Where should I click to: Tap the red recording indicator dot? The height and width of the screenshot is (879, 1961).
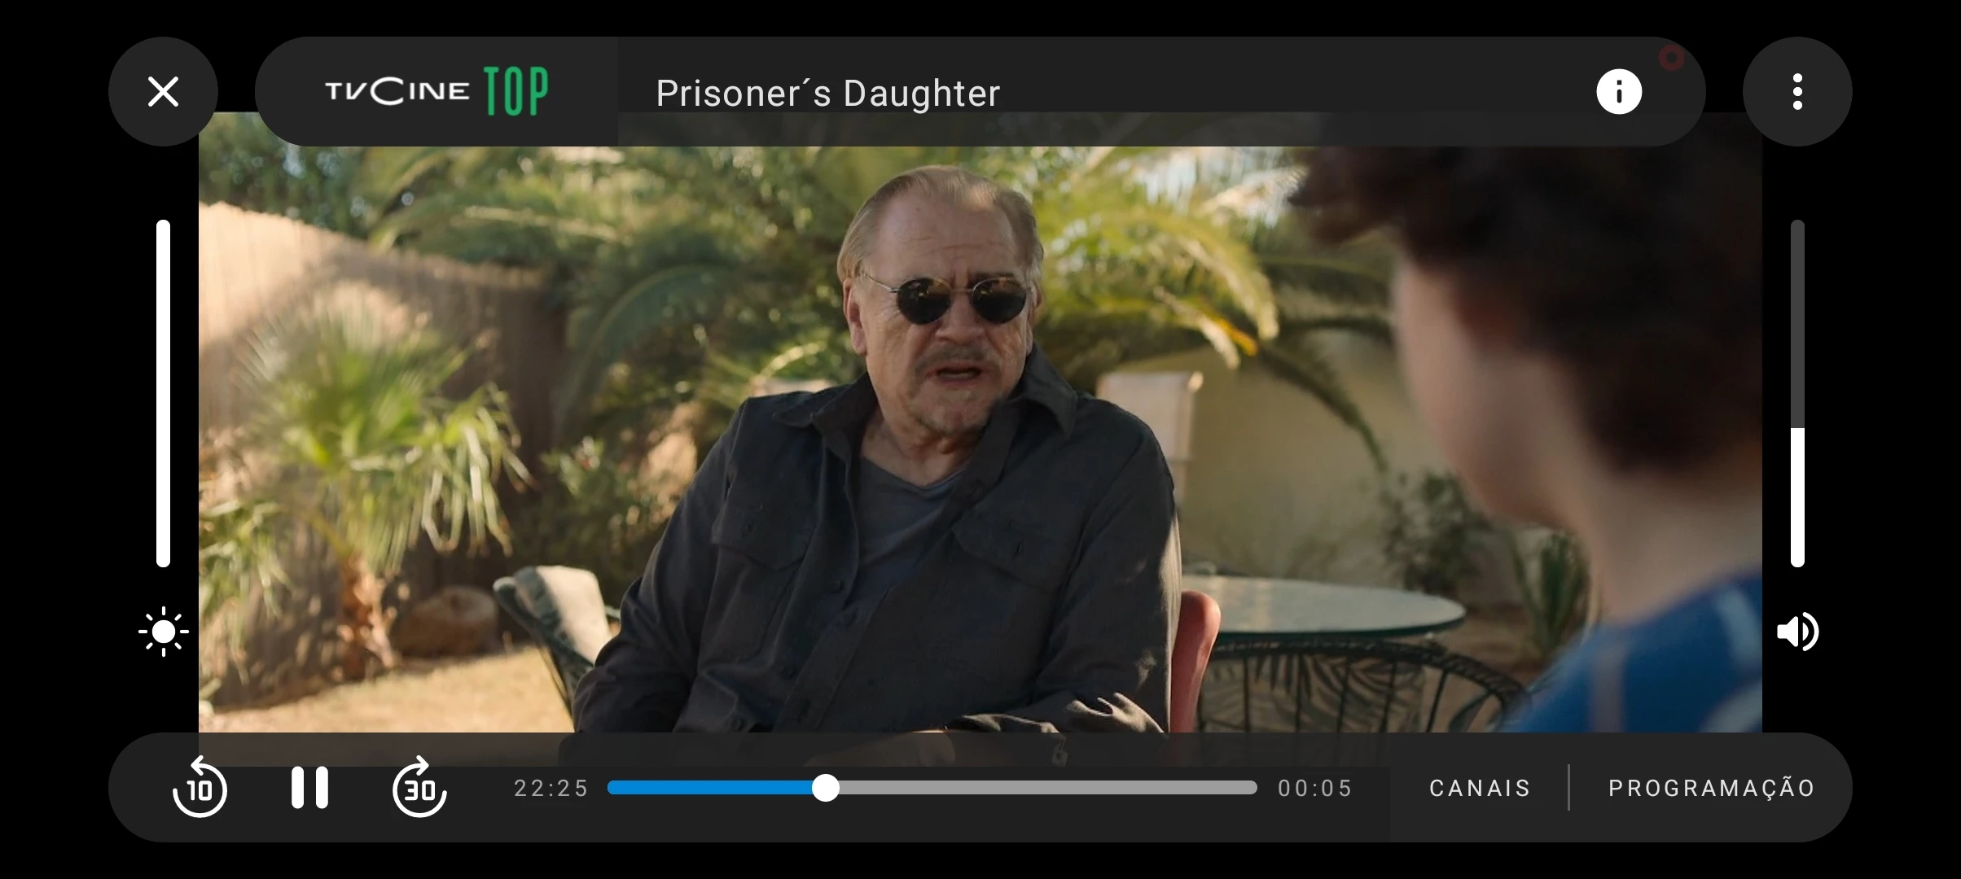coord(1671,58)
